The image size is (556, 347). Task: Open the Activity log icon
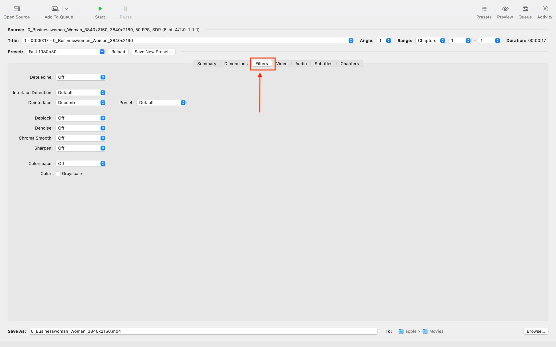[x=545, y=9]
